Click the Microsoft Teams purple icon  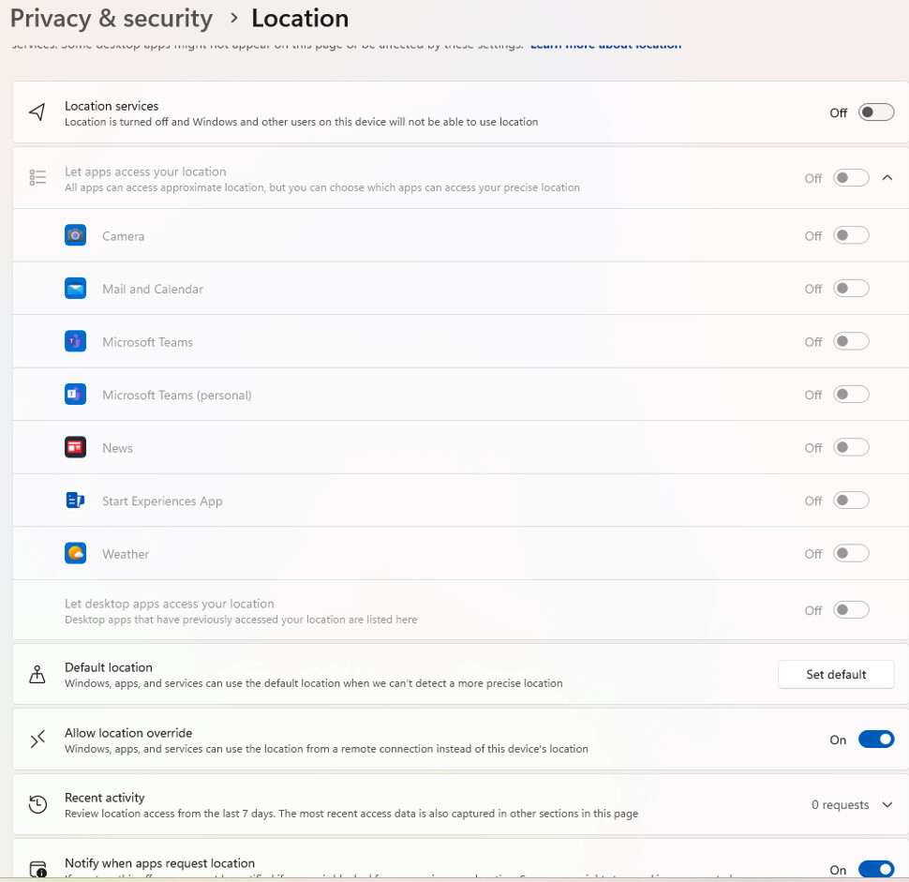75,341
